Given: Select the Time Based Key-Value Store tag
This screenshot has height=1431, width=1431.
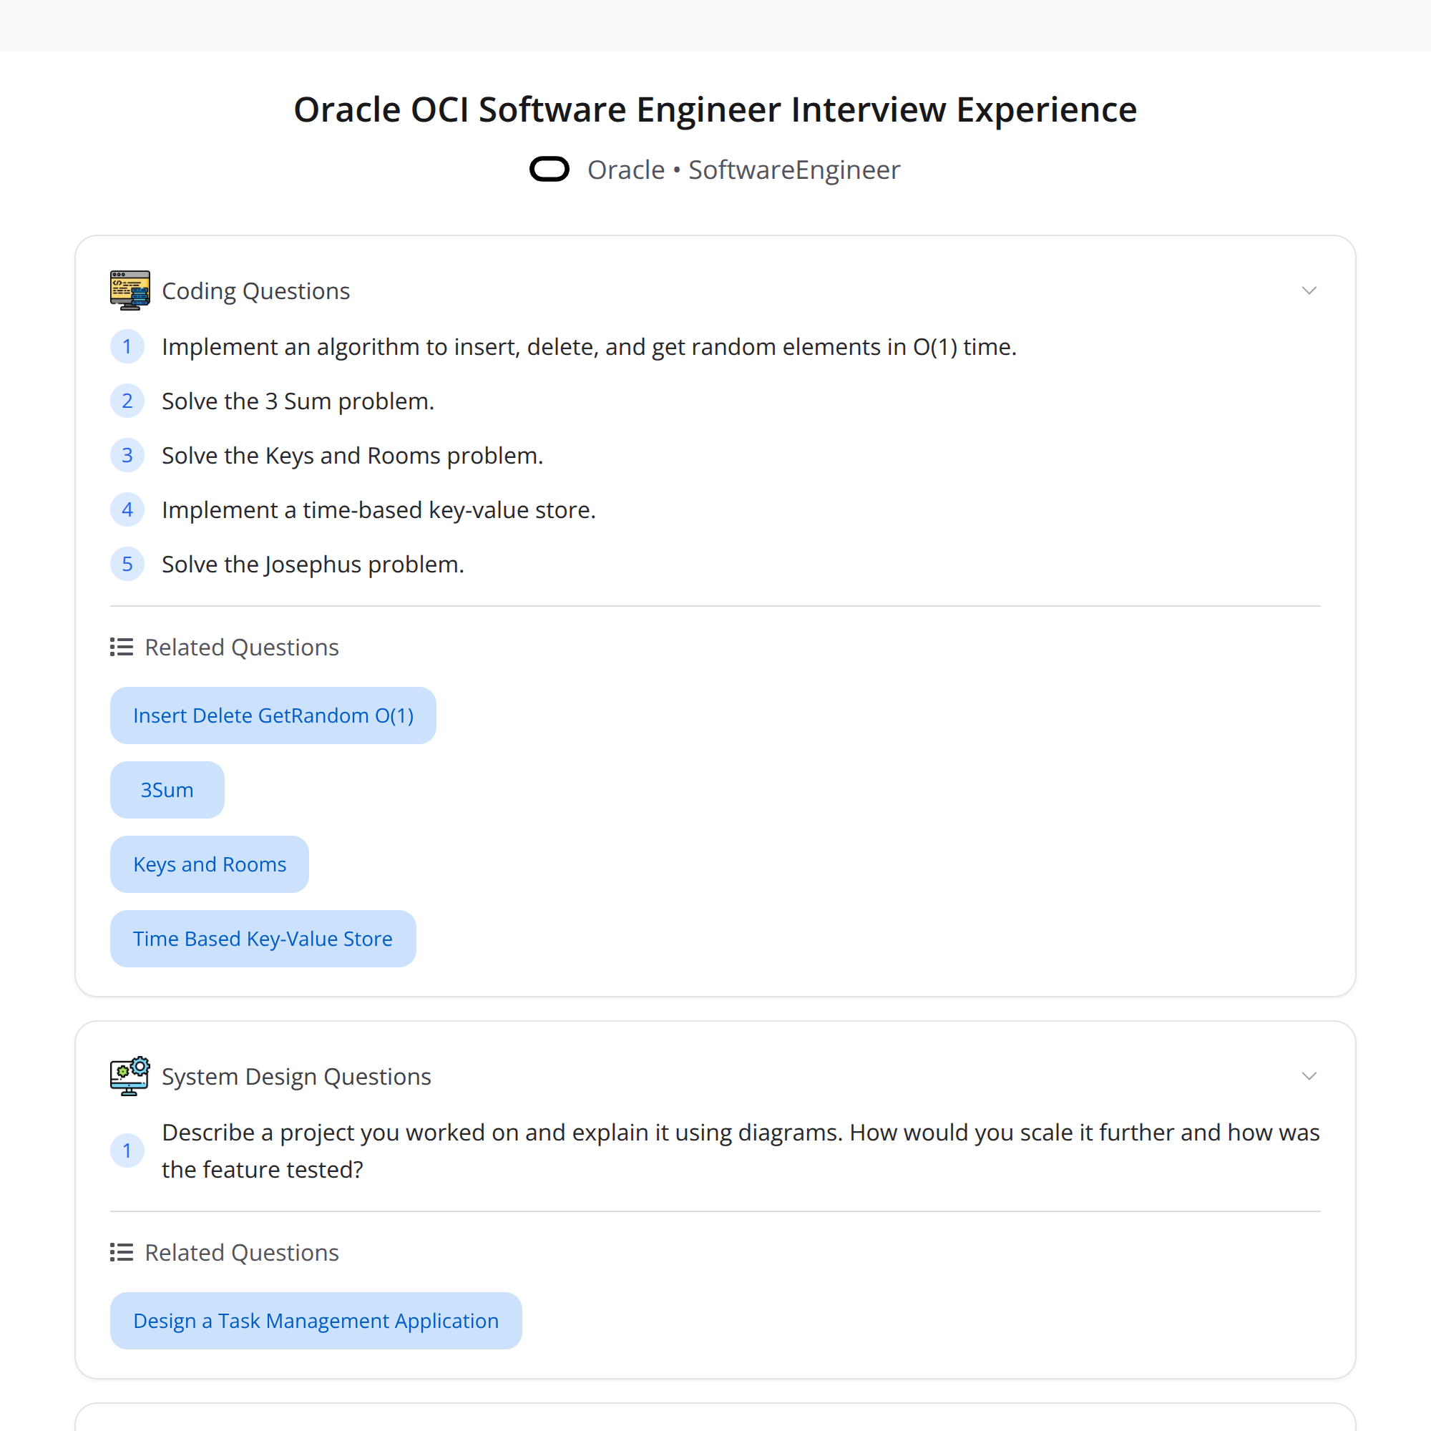Looking at the screenshot, I should tap(263, 939).
